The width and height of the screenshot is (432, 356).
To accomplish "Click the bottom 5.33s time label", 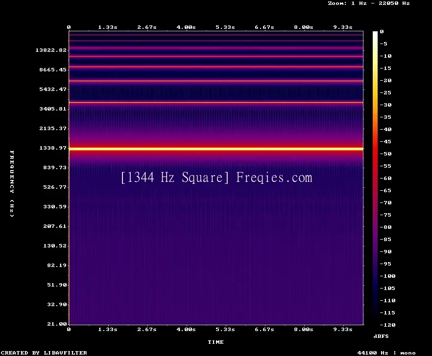I will (225, 329).
